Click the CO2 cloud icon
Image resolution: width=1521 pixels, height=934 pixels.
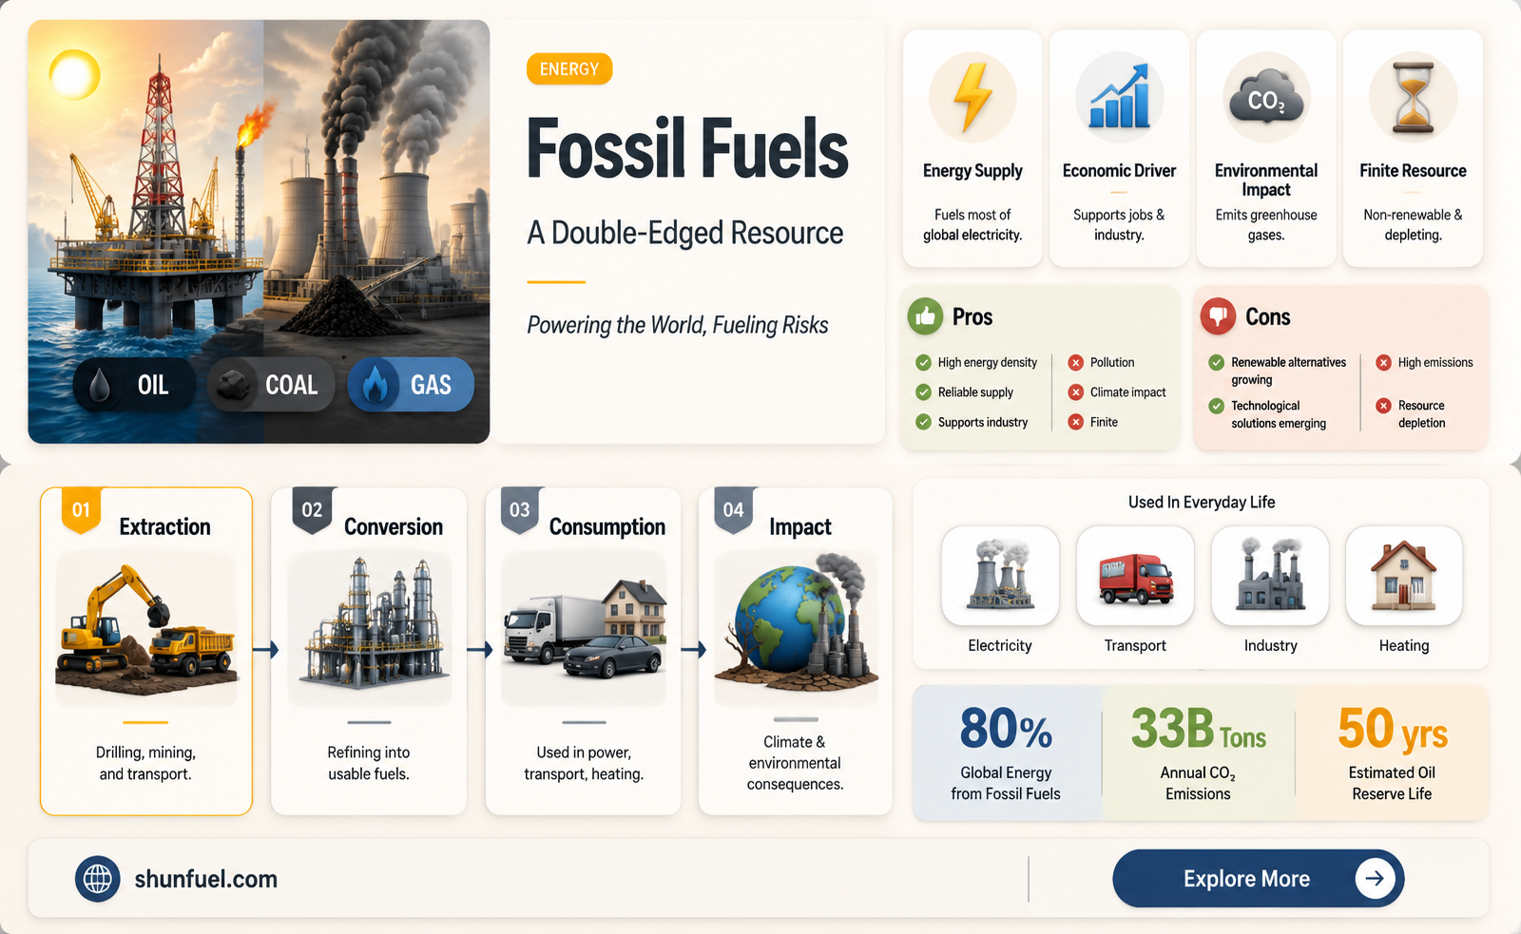coord(1266,97)
